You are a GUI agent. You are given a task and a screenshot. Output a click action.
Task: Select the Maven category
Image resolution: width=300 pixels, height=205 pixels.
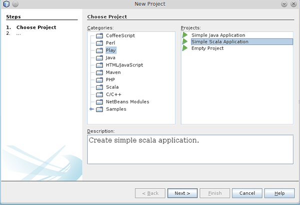113,72
